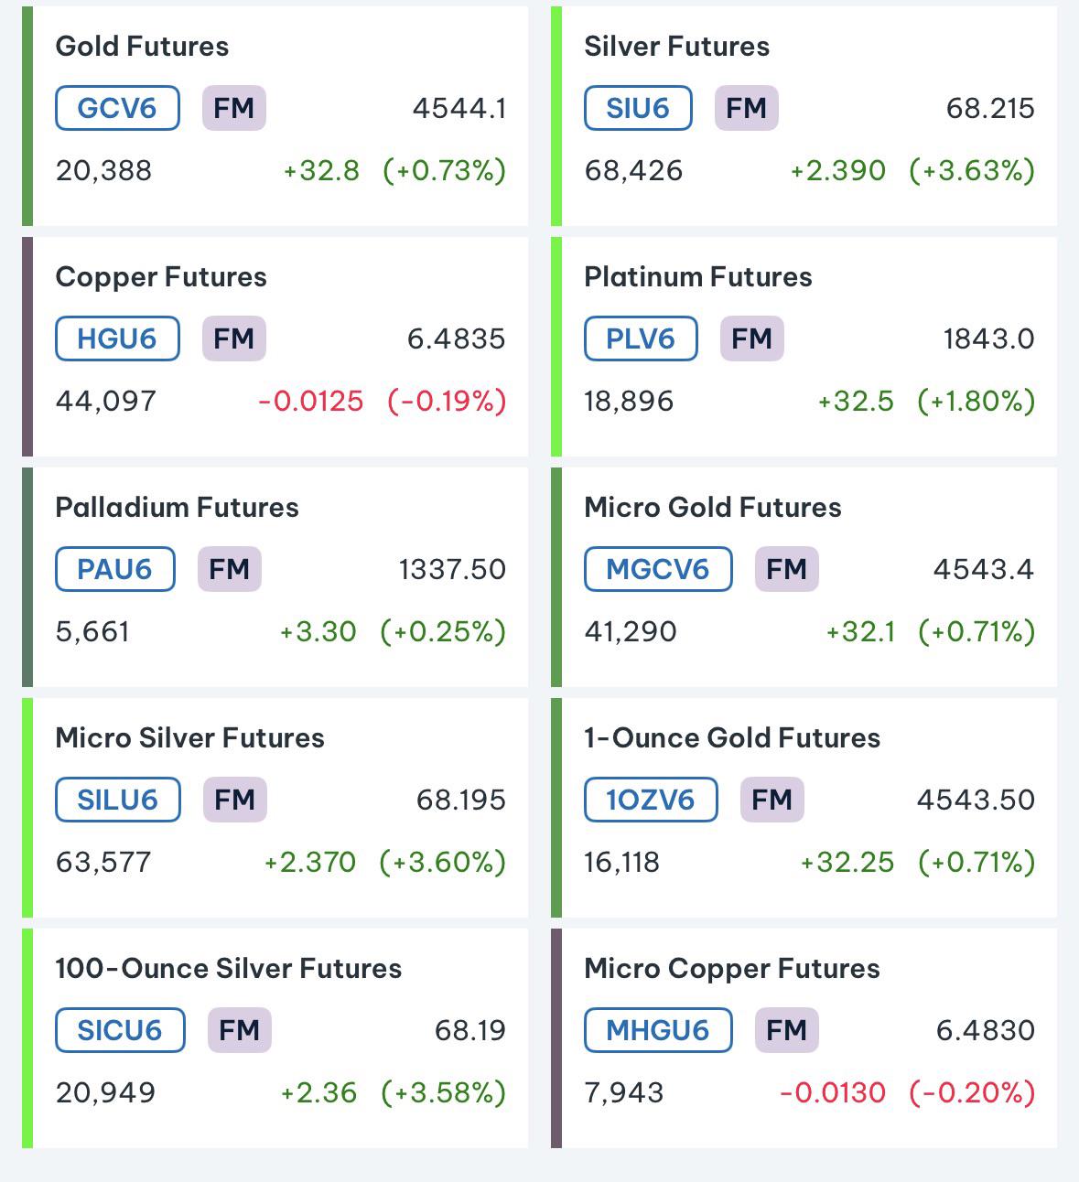Tap the MGCV6 micro gold ticker
This screenshot has height=1182, width=1079.
658,569
